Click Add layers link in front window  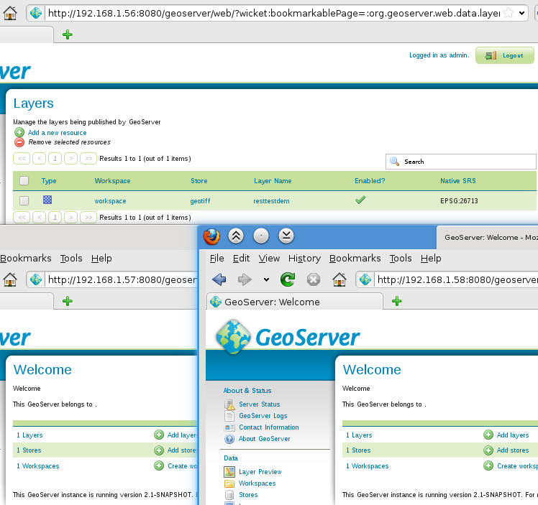click(513, 435)
